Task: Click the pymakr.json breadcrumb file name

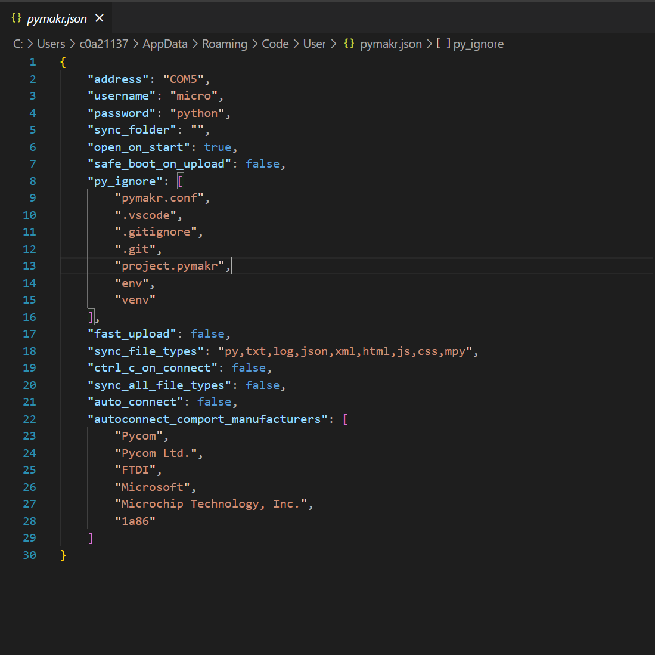Action: pyautogui.click(x=391, y=44)
